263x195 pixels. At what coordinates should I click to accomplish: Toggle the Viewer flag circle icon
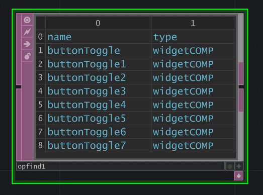click(x=27, y=20)
